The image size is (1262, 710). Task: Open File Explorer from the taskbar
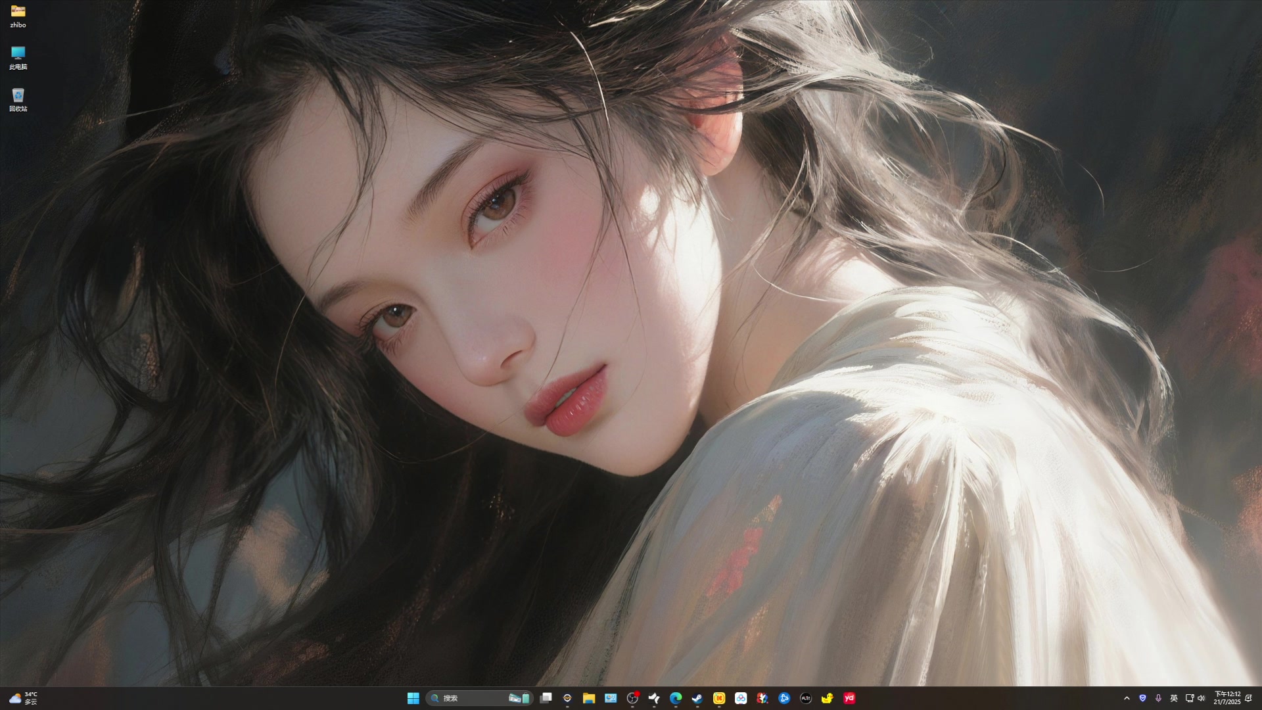[589, 698]
